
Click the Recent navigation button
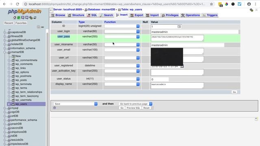click(9, 23)
